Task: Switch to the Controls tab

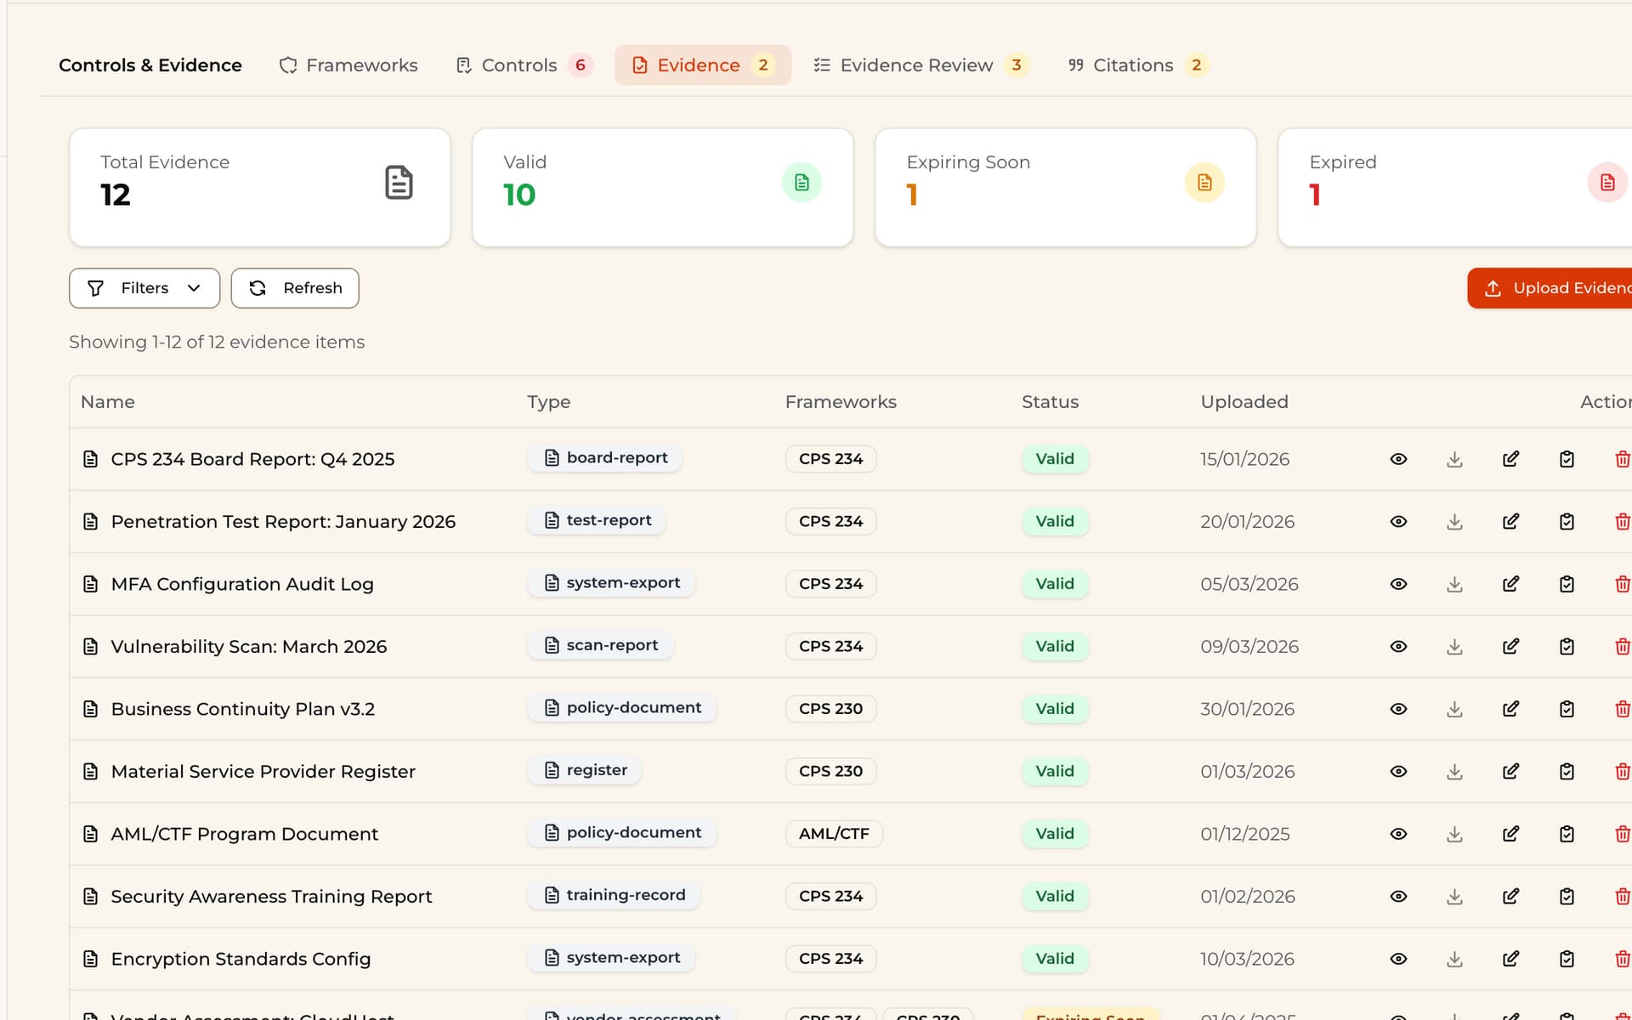Action: tap(524, 65)
